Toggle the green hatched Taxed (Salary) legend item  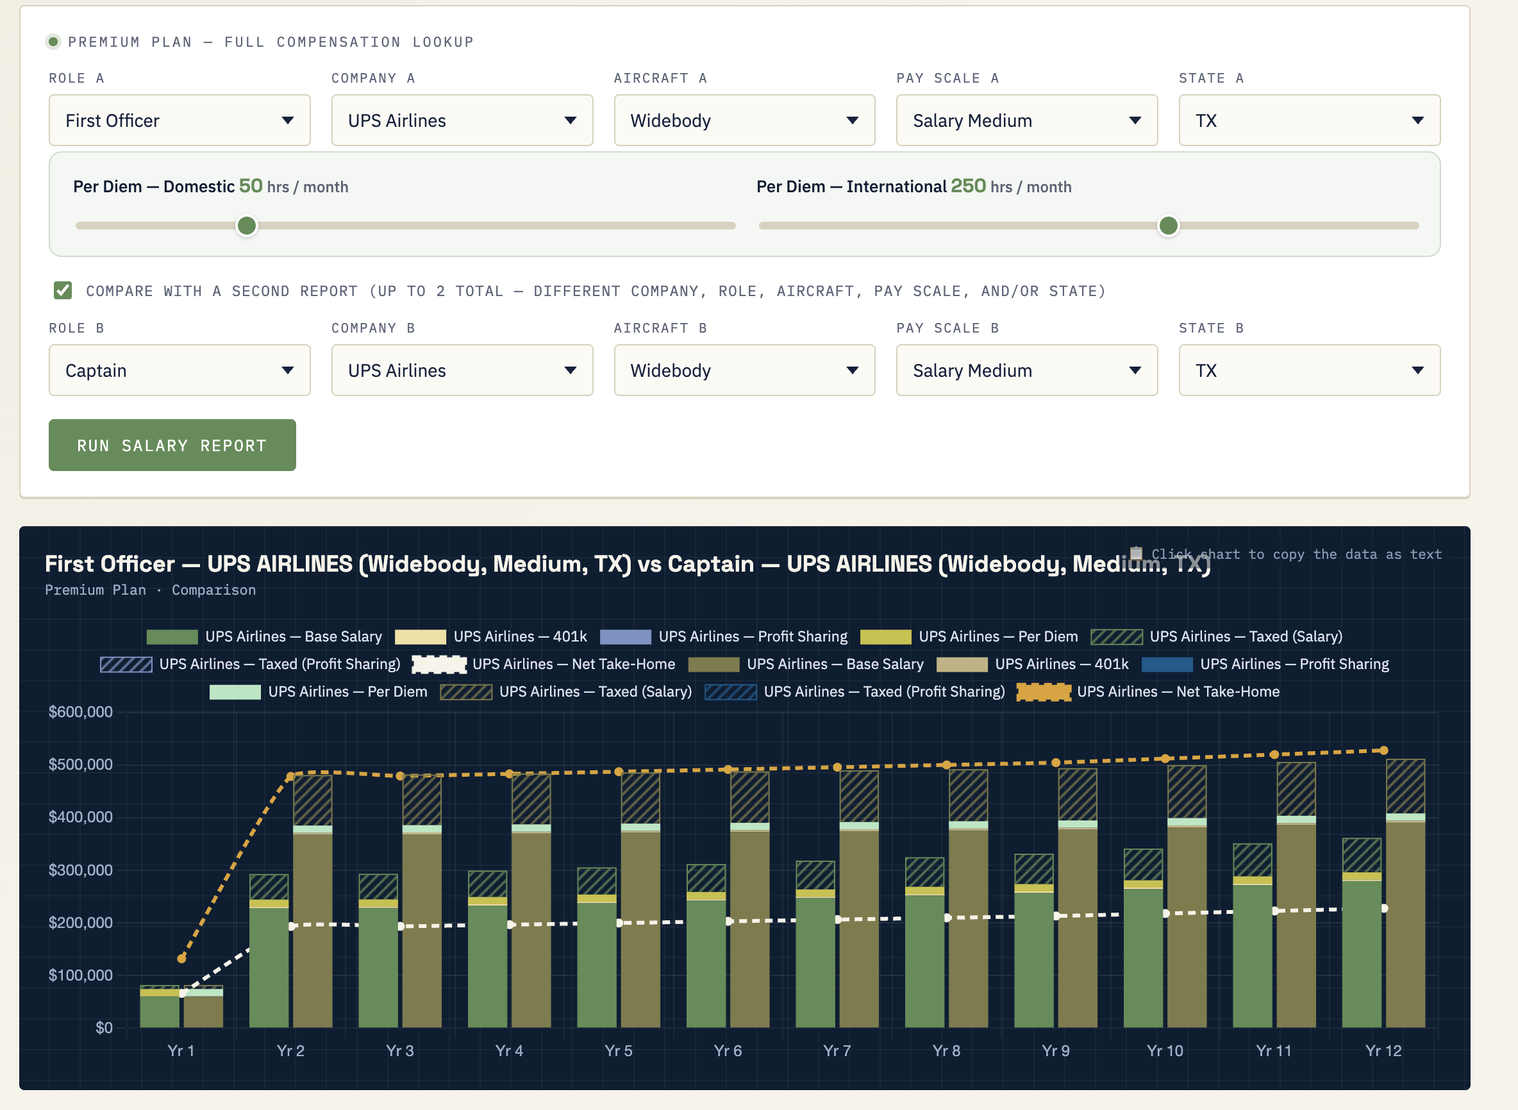[x=1216, y=636]
